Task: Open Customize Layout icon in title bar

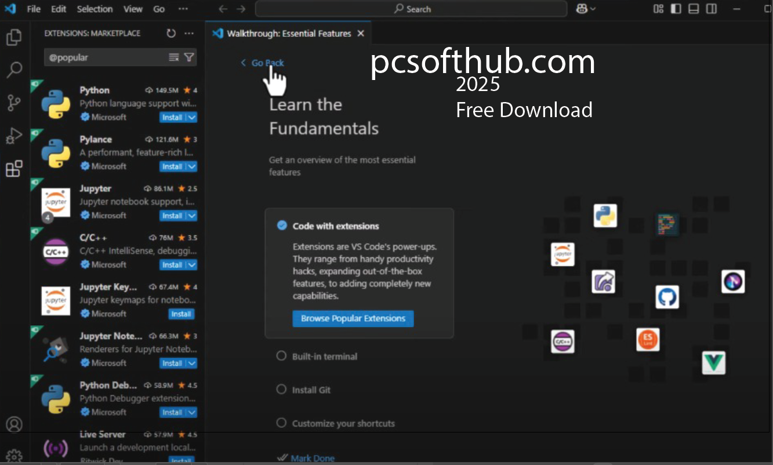Action: click(658, 9)
